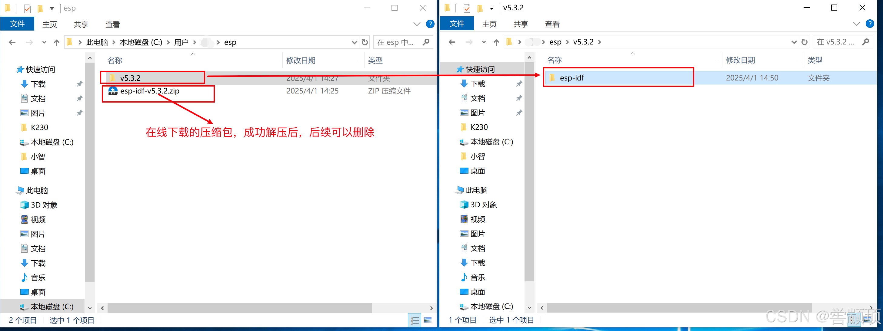Switch to details view in esp status bar
Viewport: 883px width, 331px height.
[x=415, y=320]
